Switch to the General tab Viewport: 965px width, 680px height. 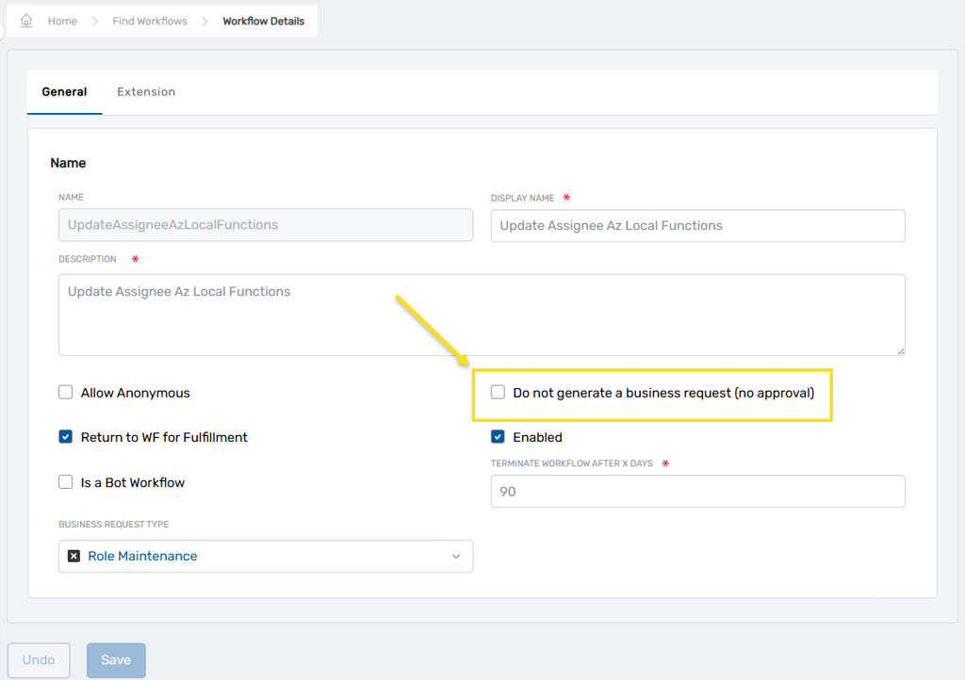[64, 91]
